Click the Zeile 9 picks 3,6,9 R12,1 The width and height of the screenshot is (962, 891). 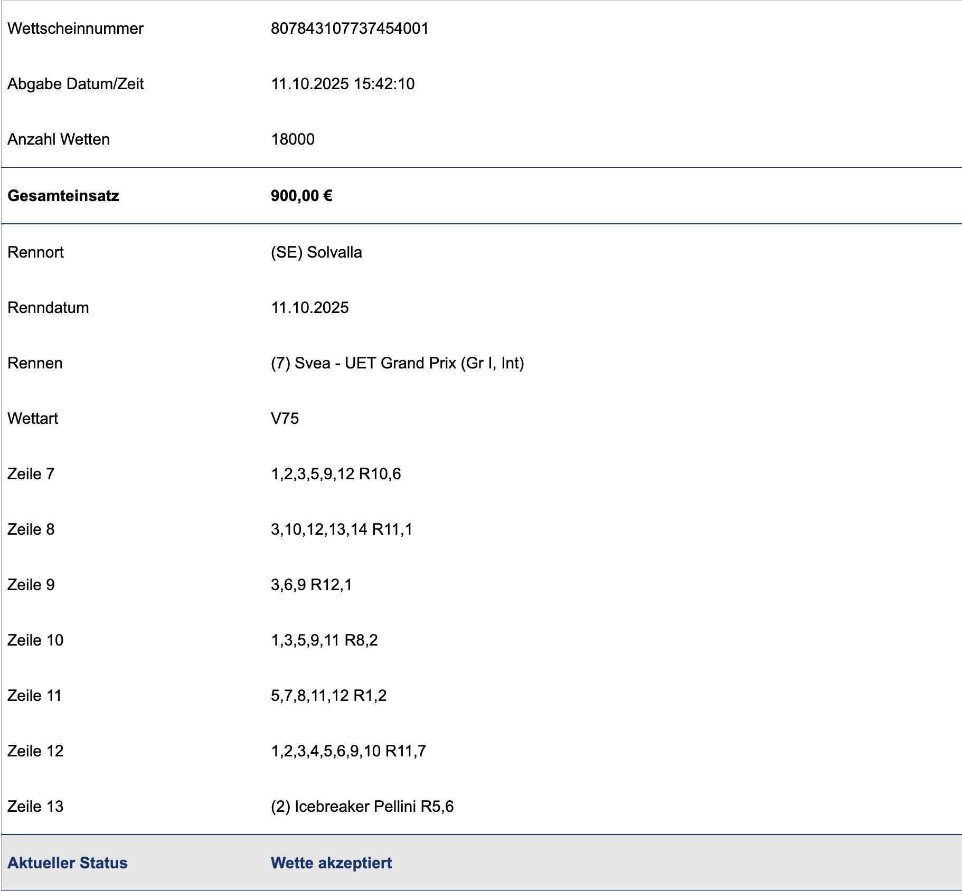311,585
